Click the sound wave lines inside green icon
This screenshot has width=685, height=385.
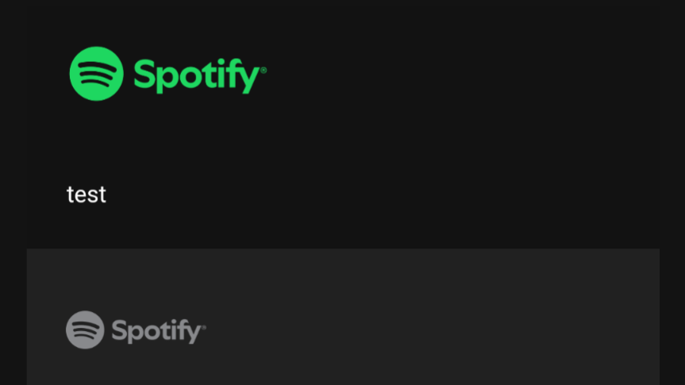tap(96, 73)
